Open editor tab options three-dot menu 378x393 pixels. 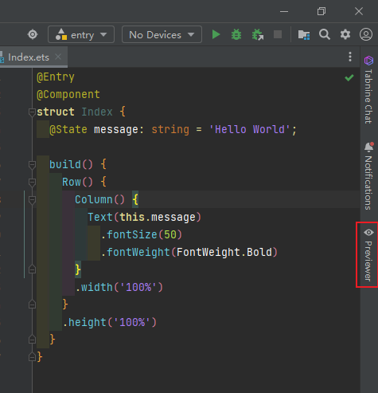pyautogui.click(x=350, y=57)
